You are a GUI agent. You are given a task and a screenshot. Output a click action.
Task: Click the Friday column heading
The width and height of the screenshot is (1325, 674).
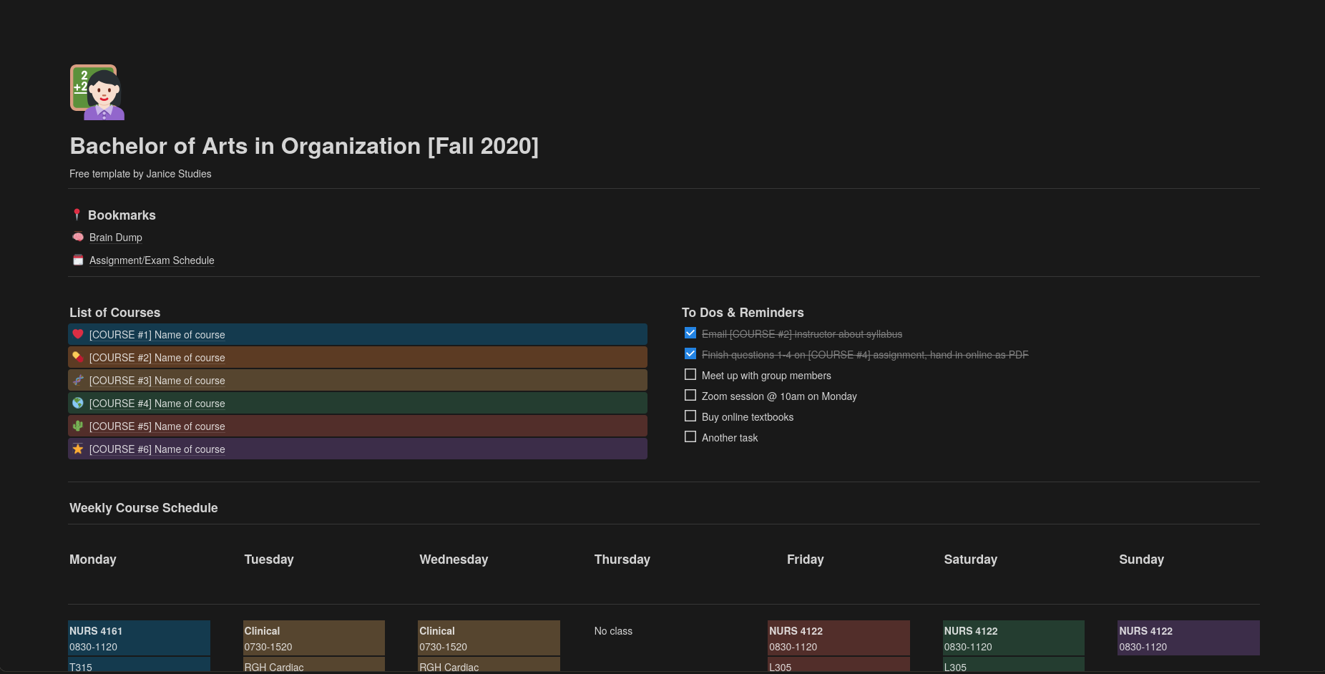pyautogui.click(x=806, y=560)
